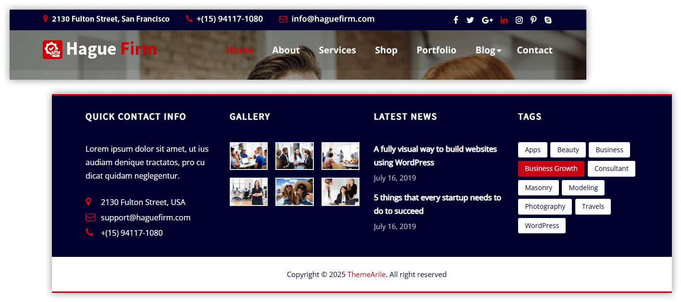
Task: Go to the Portfolio page
Action: (x=436, y=50)
